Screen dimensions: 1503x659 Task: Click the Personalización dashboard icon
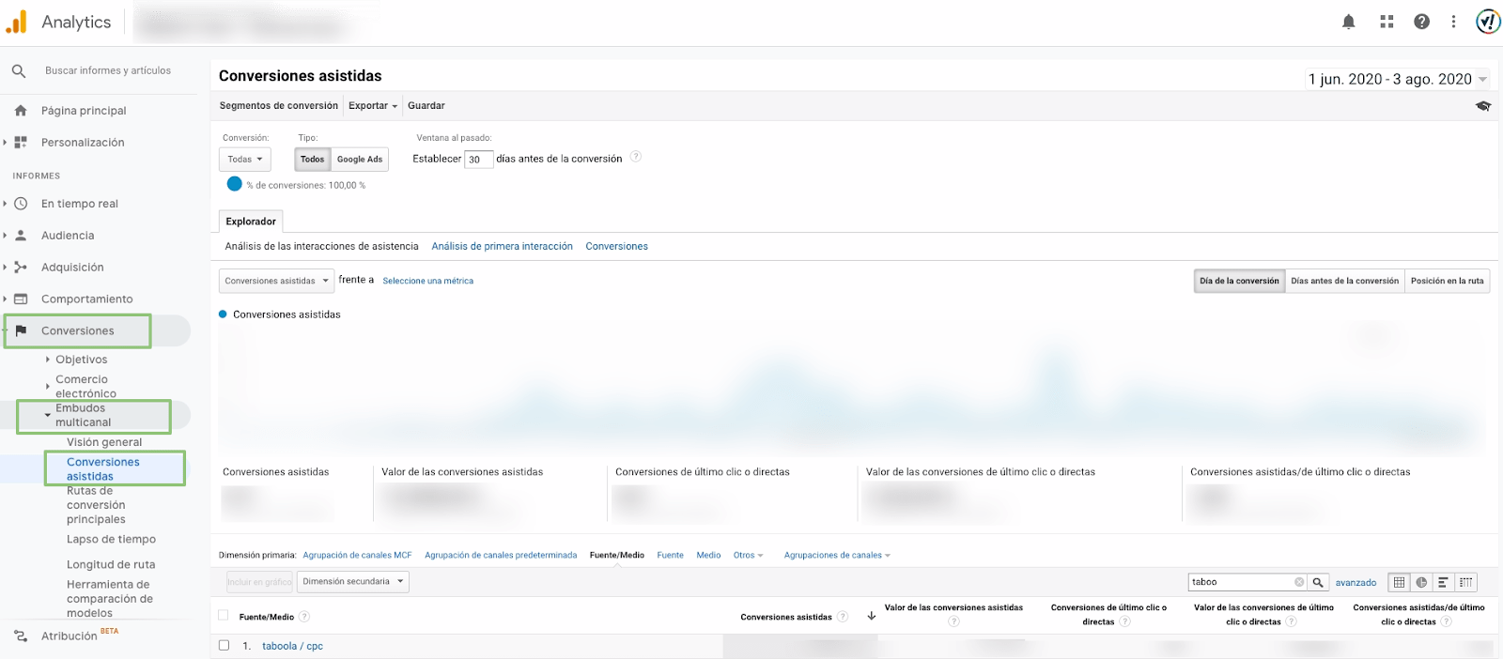(x=21, y=143)
